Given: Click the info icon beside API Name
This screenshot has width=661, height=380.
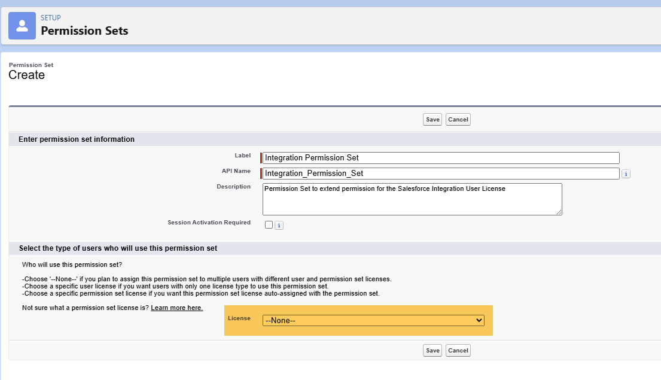Looking at the screenshot, I should click(x=626, y=174).
